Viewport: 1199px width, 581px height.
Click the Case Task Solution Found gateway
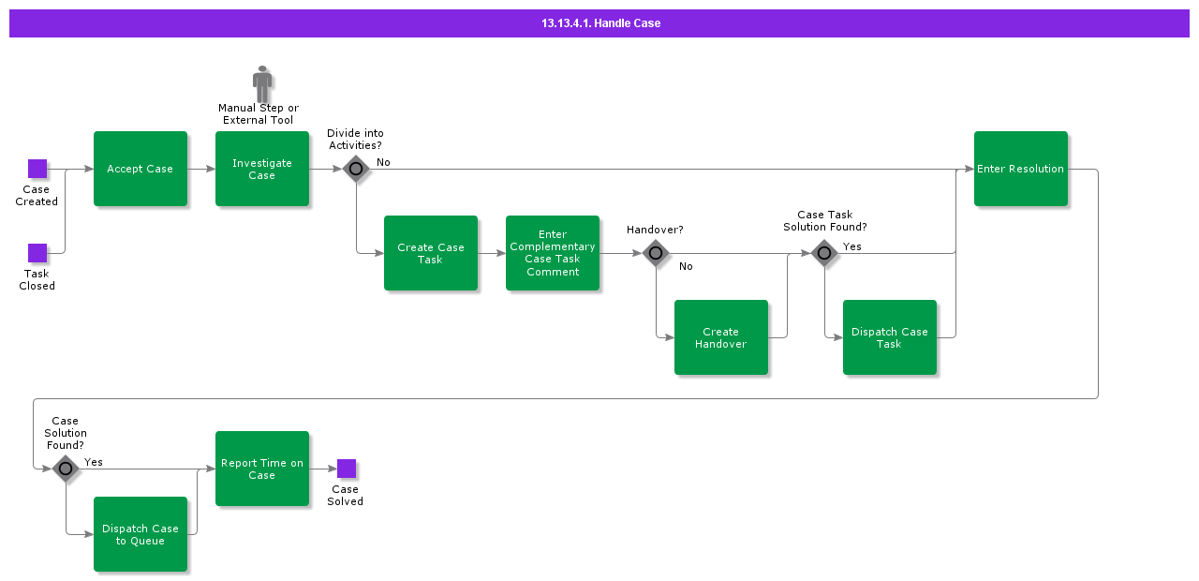[x=824, y=253]
